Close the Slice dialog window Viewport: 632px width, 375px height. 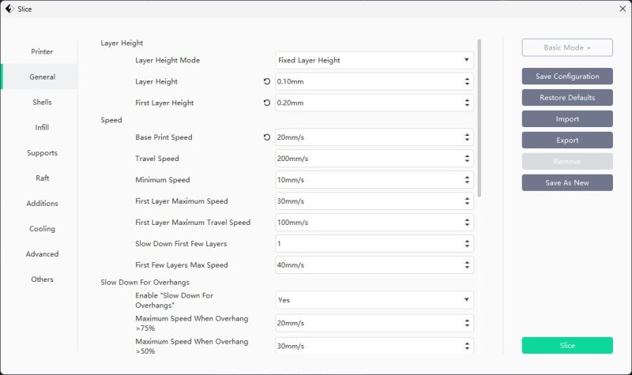click(x=623, y=9)
